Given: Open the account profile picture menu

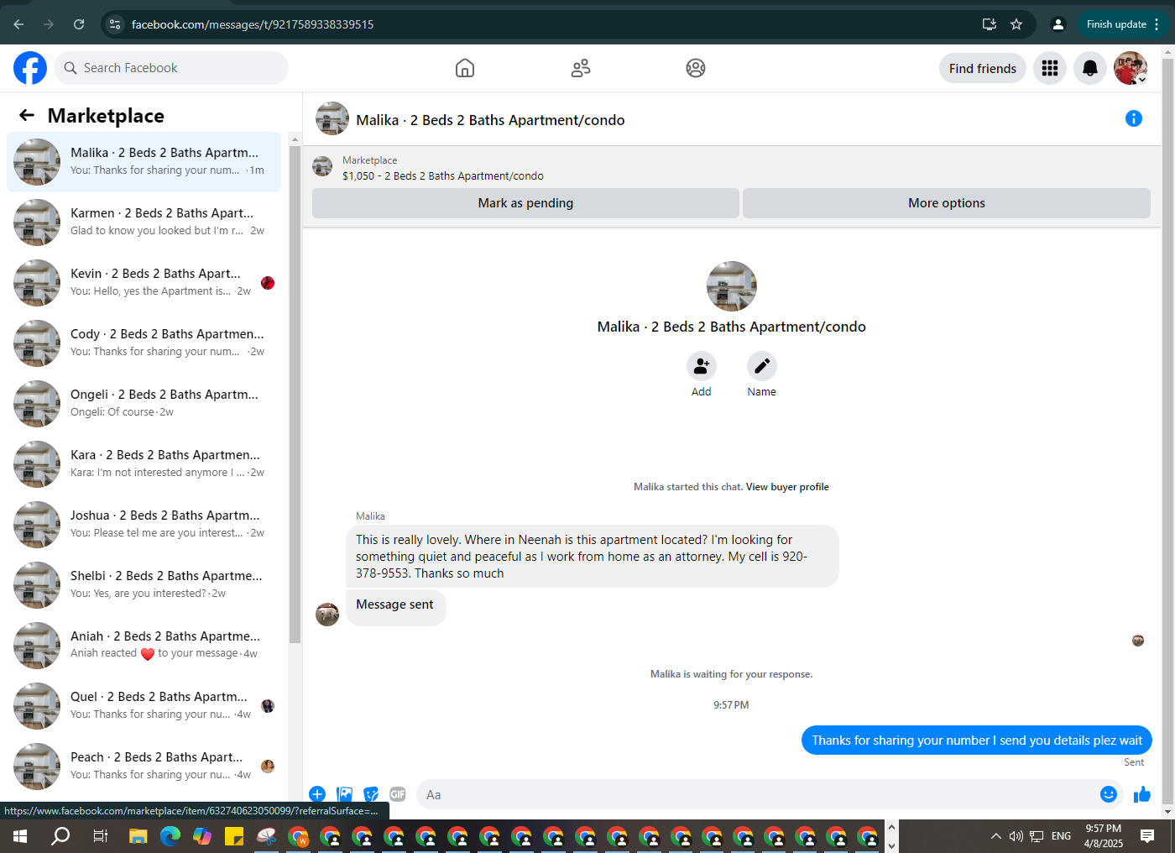Looking at the screenshot, I should 1131,68.
